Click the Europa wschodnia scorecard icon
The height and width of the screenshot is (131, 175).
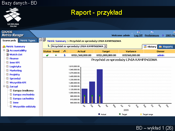(x=11, y=94)
